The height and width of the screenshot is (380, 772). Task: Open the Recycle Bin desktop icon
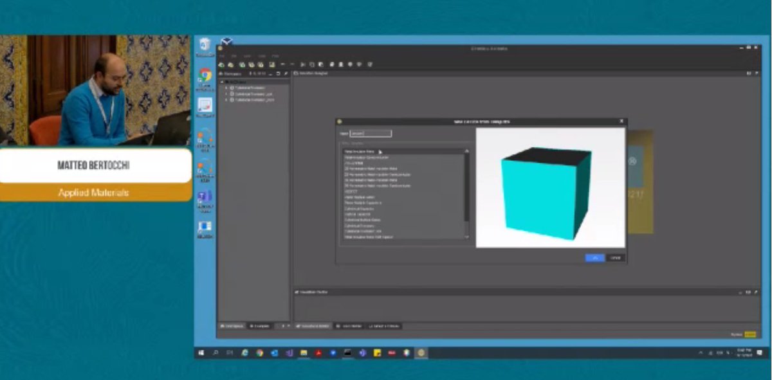pyautogui.click(x=205, y=48)
